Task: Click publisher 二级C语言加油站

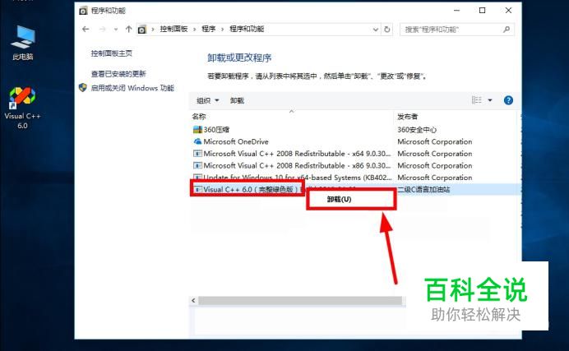Action: click(423, 189)
